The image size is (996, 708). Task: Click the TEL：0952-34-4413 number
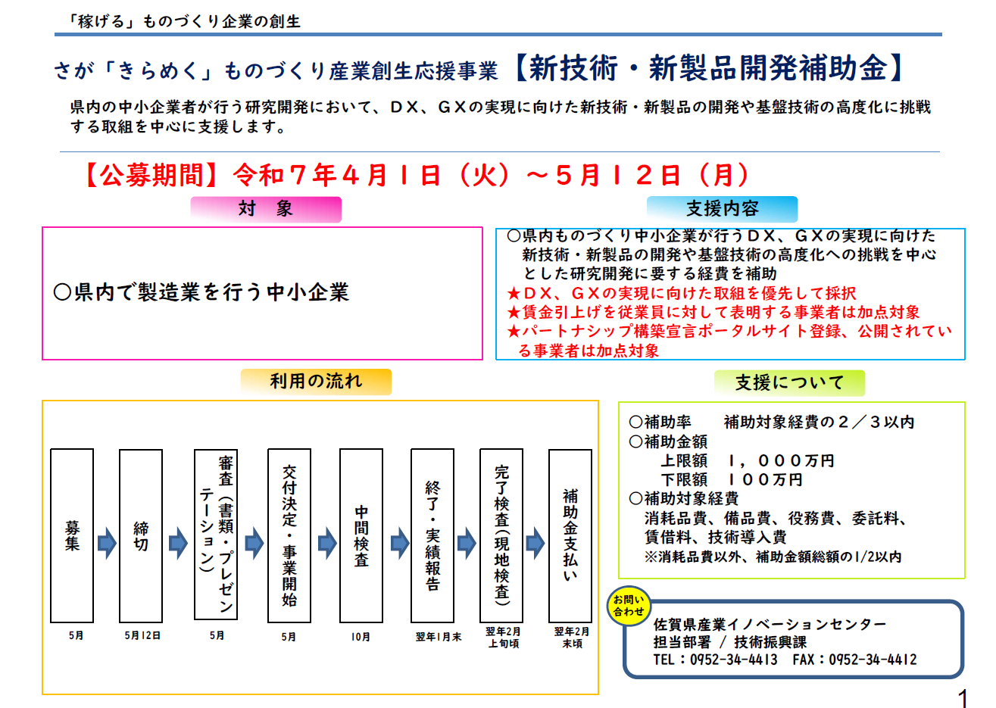point(715,660)
